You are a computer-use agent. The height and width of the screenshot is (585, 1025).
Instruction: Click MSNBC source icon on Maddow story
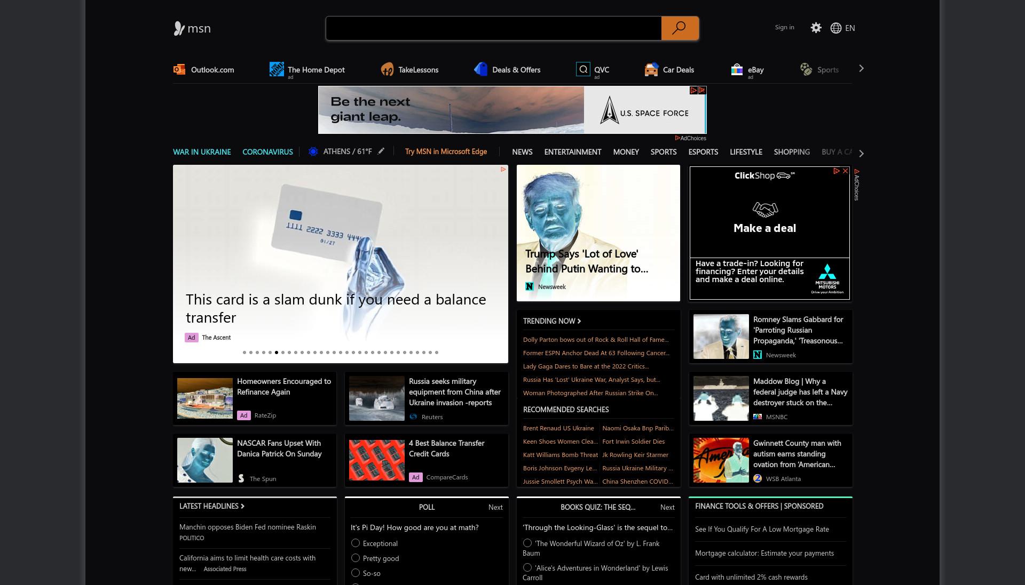pyautogui.click(x=758, y=417)
